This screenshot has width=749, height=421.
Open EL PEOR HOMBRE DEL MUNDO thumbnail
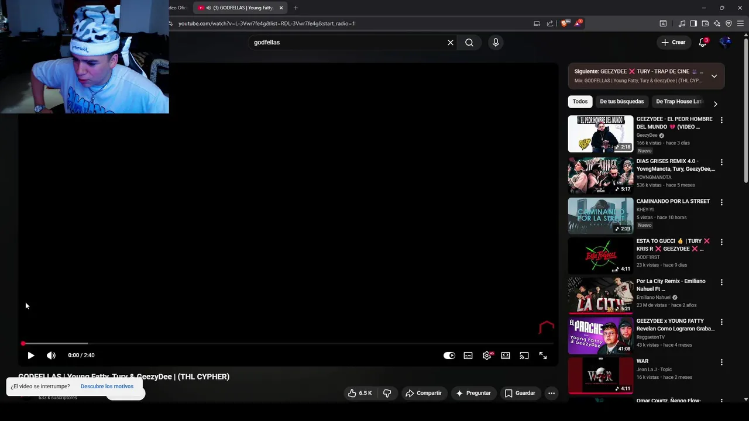coord(600,134)
